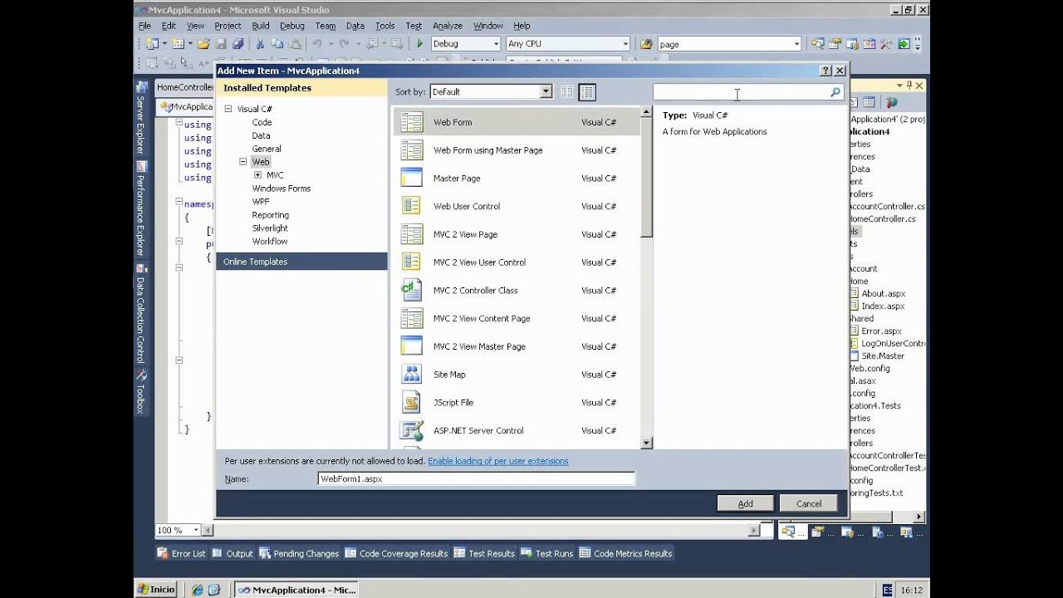Click the Internet Explorer quick launch icon
Image resolution: width=1063 pixels, height=598 pixels.
(197, 590)
